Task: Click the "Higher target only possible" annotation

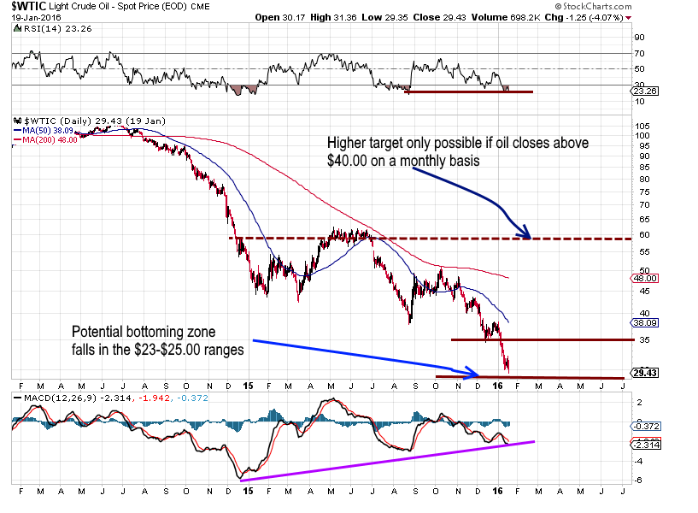Action: (x=458, y=152)
